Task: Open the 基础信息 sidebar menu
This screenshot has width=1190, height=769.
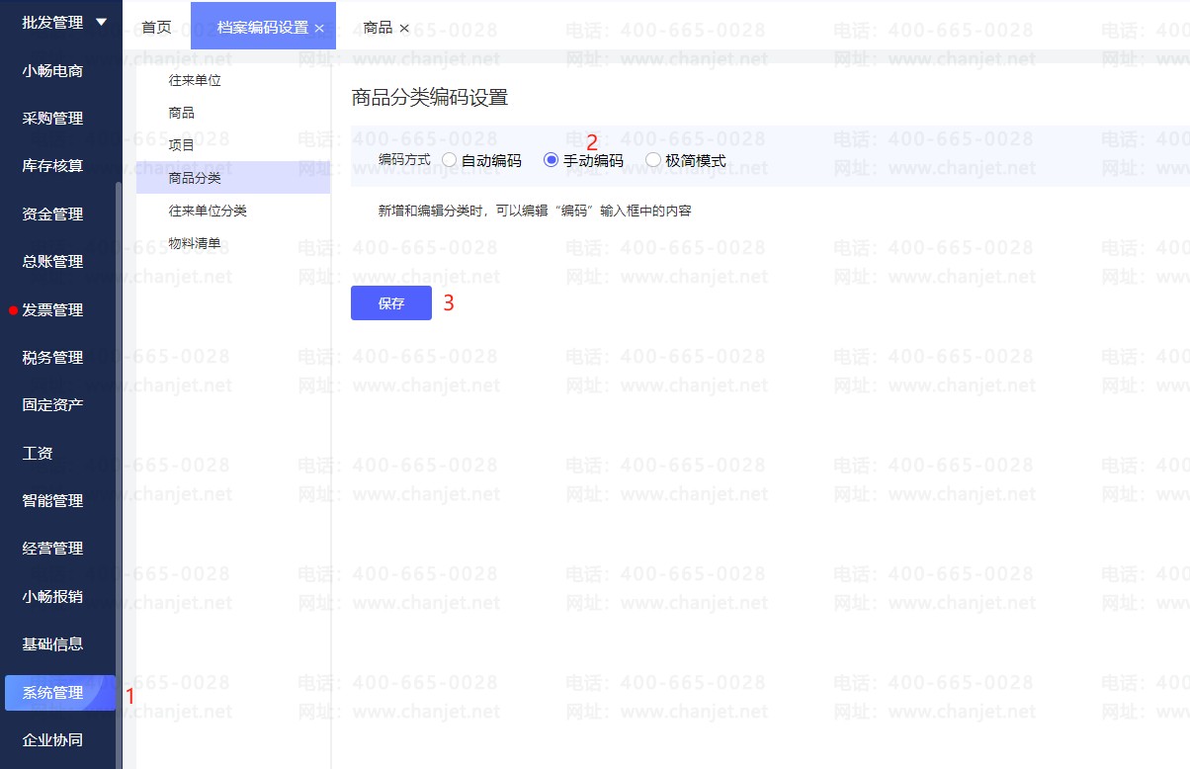Action: point(53,644)
